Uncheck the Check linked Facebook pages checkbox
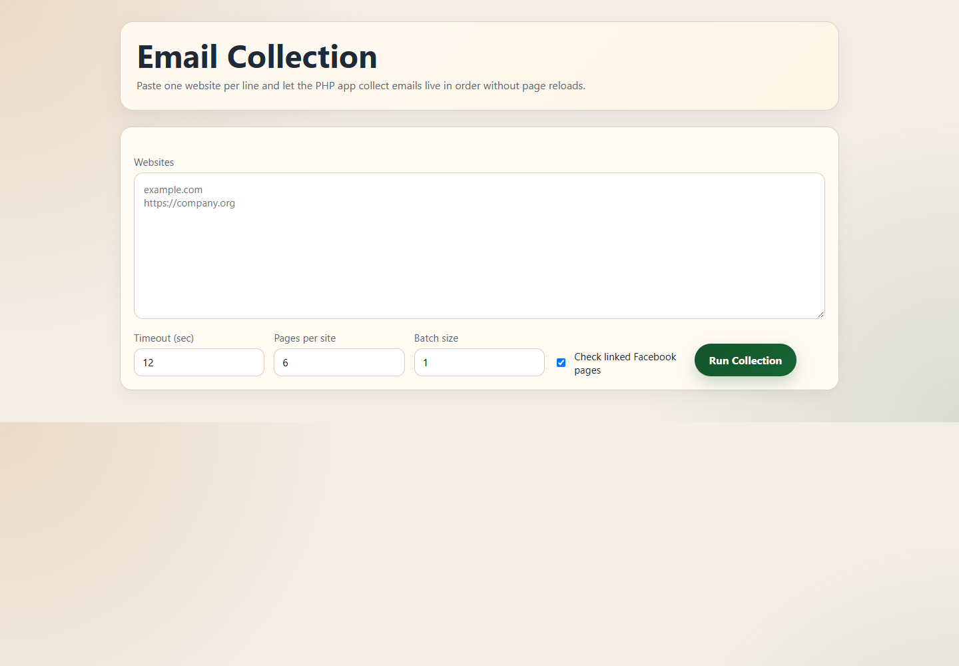 pos(561,363)
